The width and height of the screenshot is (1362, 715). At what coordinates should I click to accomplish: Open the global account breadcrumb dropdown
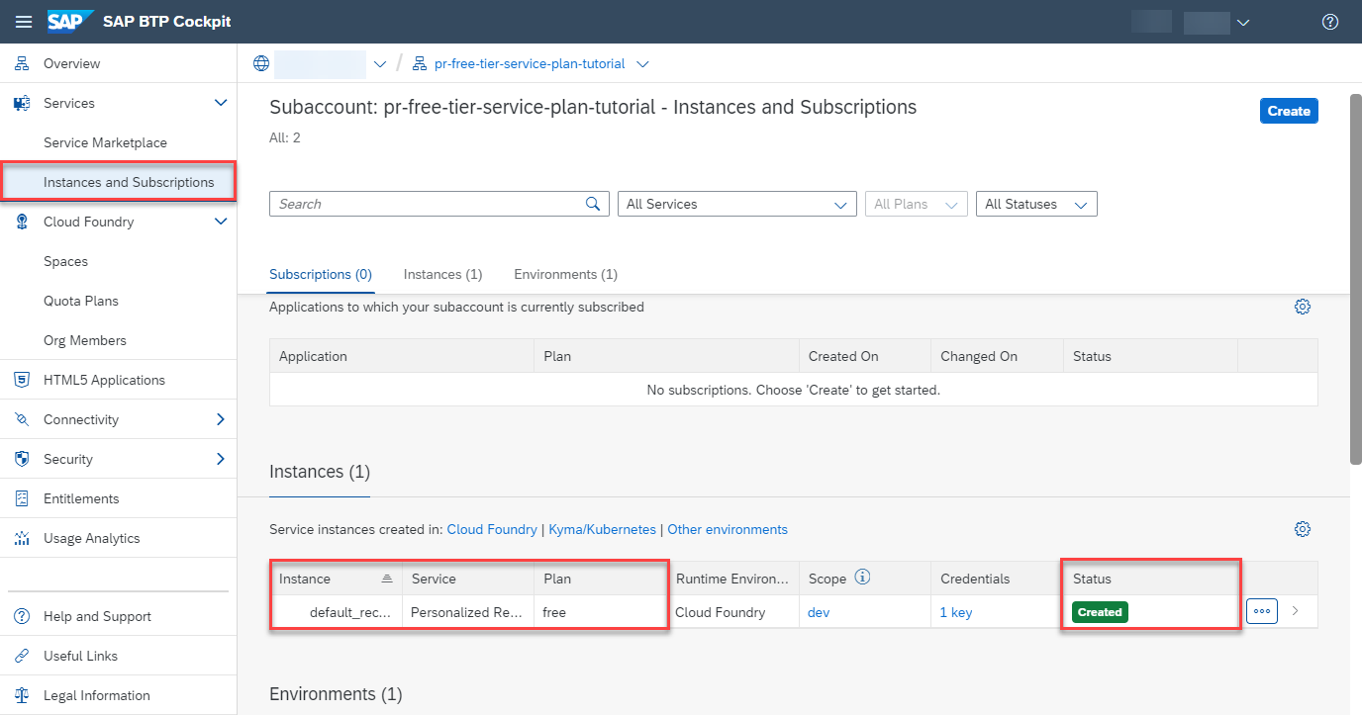point(380,64)
